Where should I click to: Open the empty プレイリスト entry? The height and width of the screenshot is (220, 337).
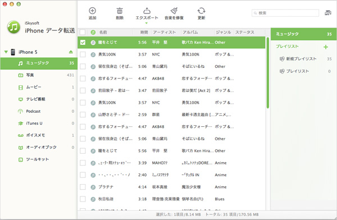(x=303, y=71)
